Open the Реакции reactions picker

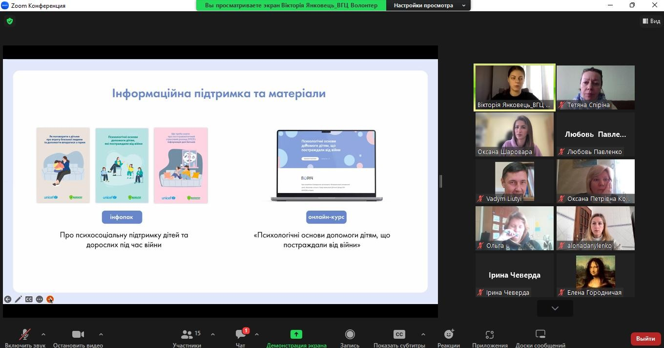(x=448, y=338)
